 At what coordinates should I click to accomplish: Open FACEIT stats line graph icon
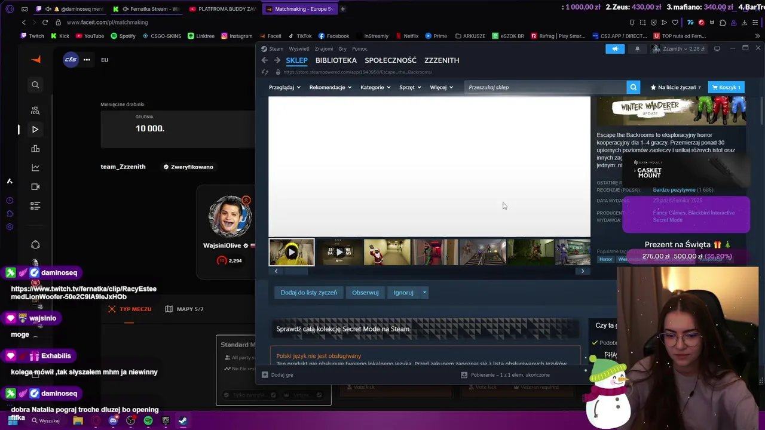[x=35, y=168]
